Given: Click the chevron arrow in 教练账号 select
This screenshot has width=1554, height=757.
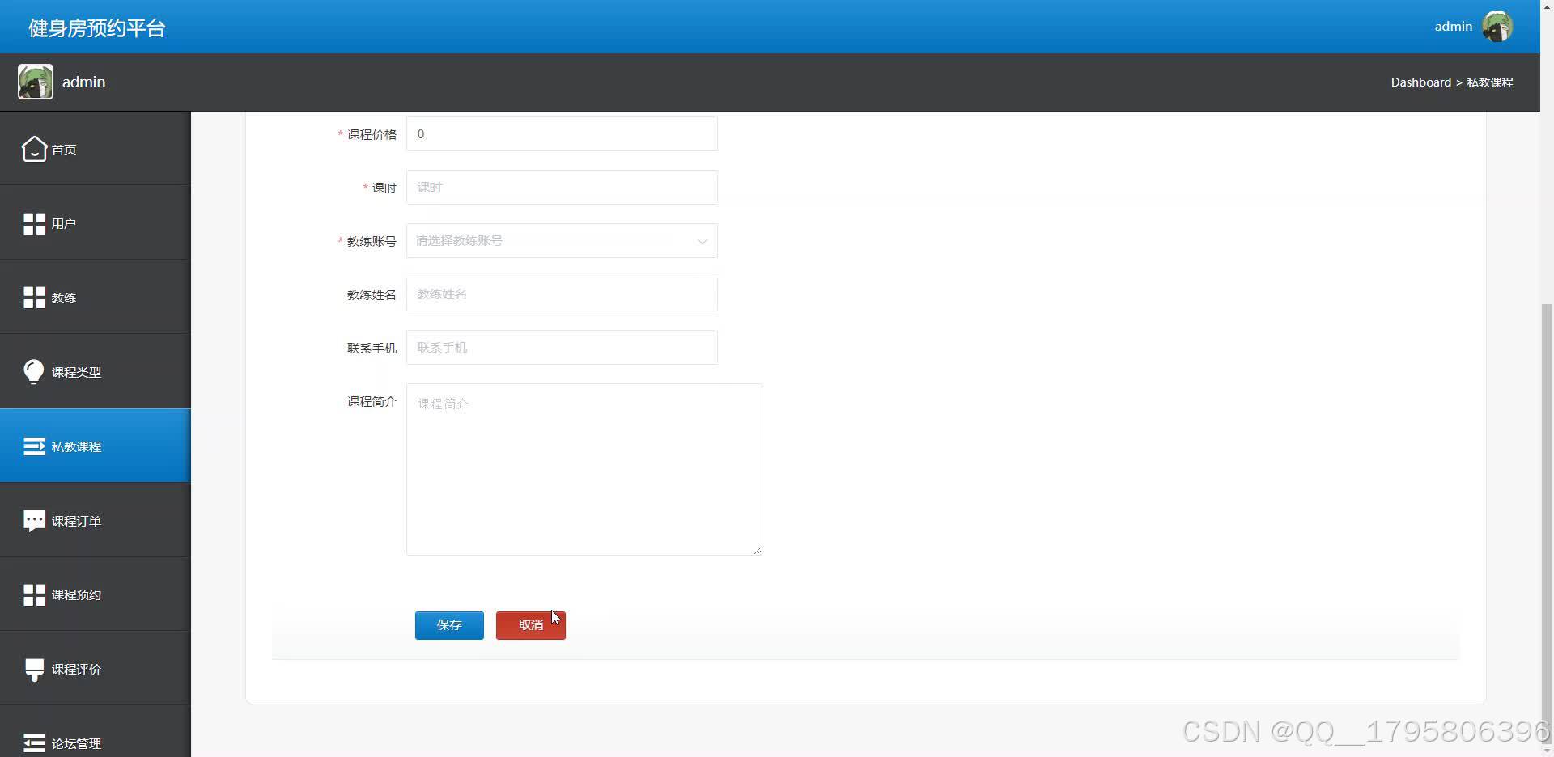Looking at the screenshot, I should click(x=703, y=242).
